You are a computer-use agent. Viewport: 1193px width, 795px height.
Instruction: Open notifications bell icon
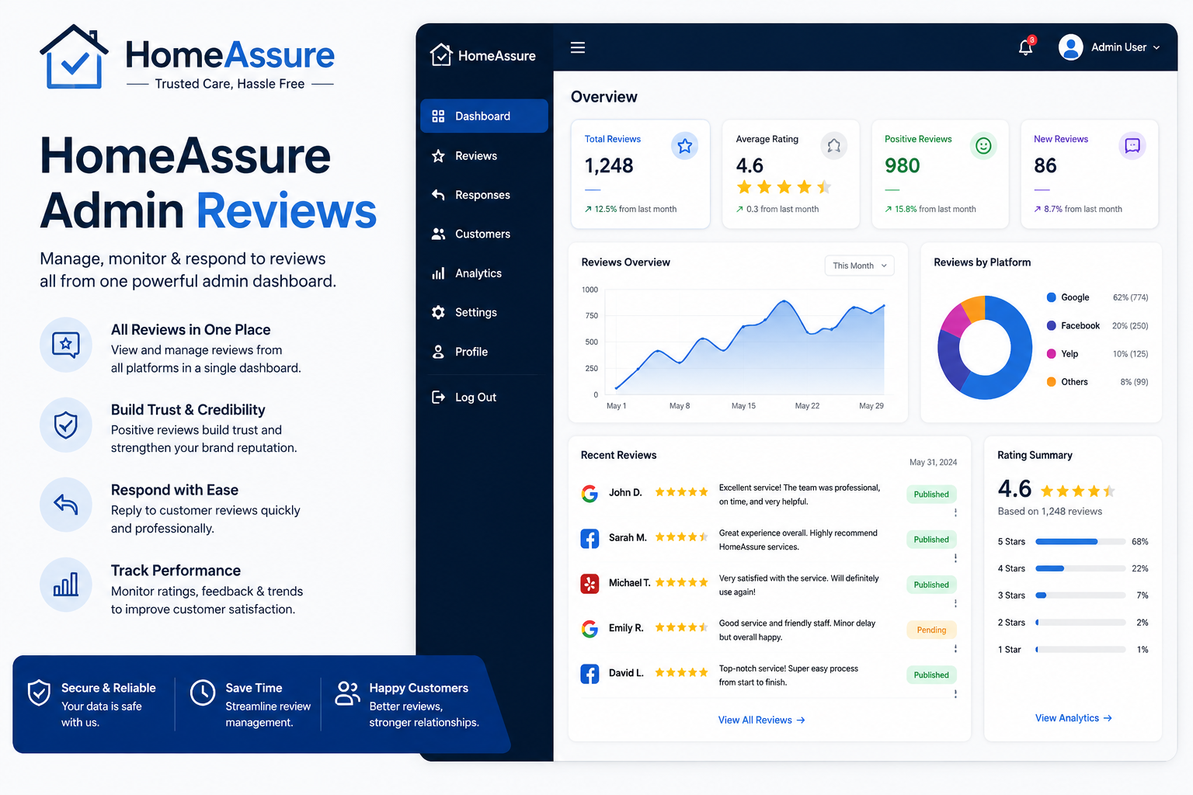click(1025, 47)
